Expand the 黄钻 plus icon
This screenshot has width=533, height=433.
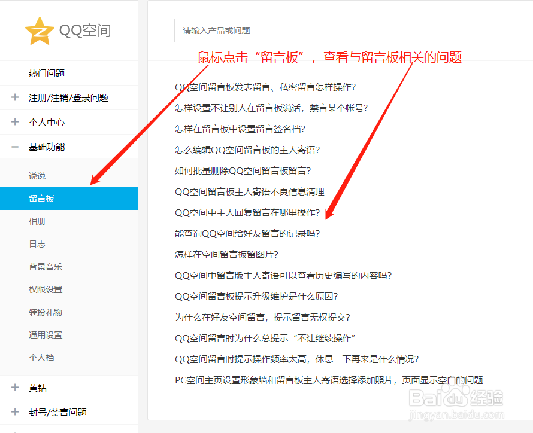click(15, 387)
